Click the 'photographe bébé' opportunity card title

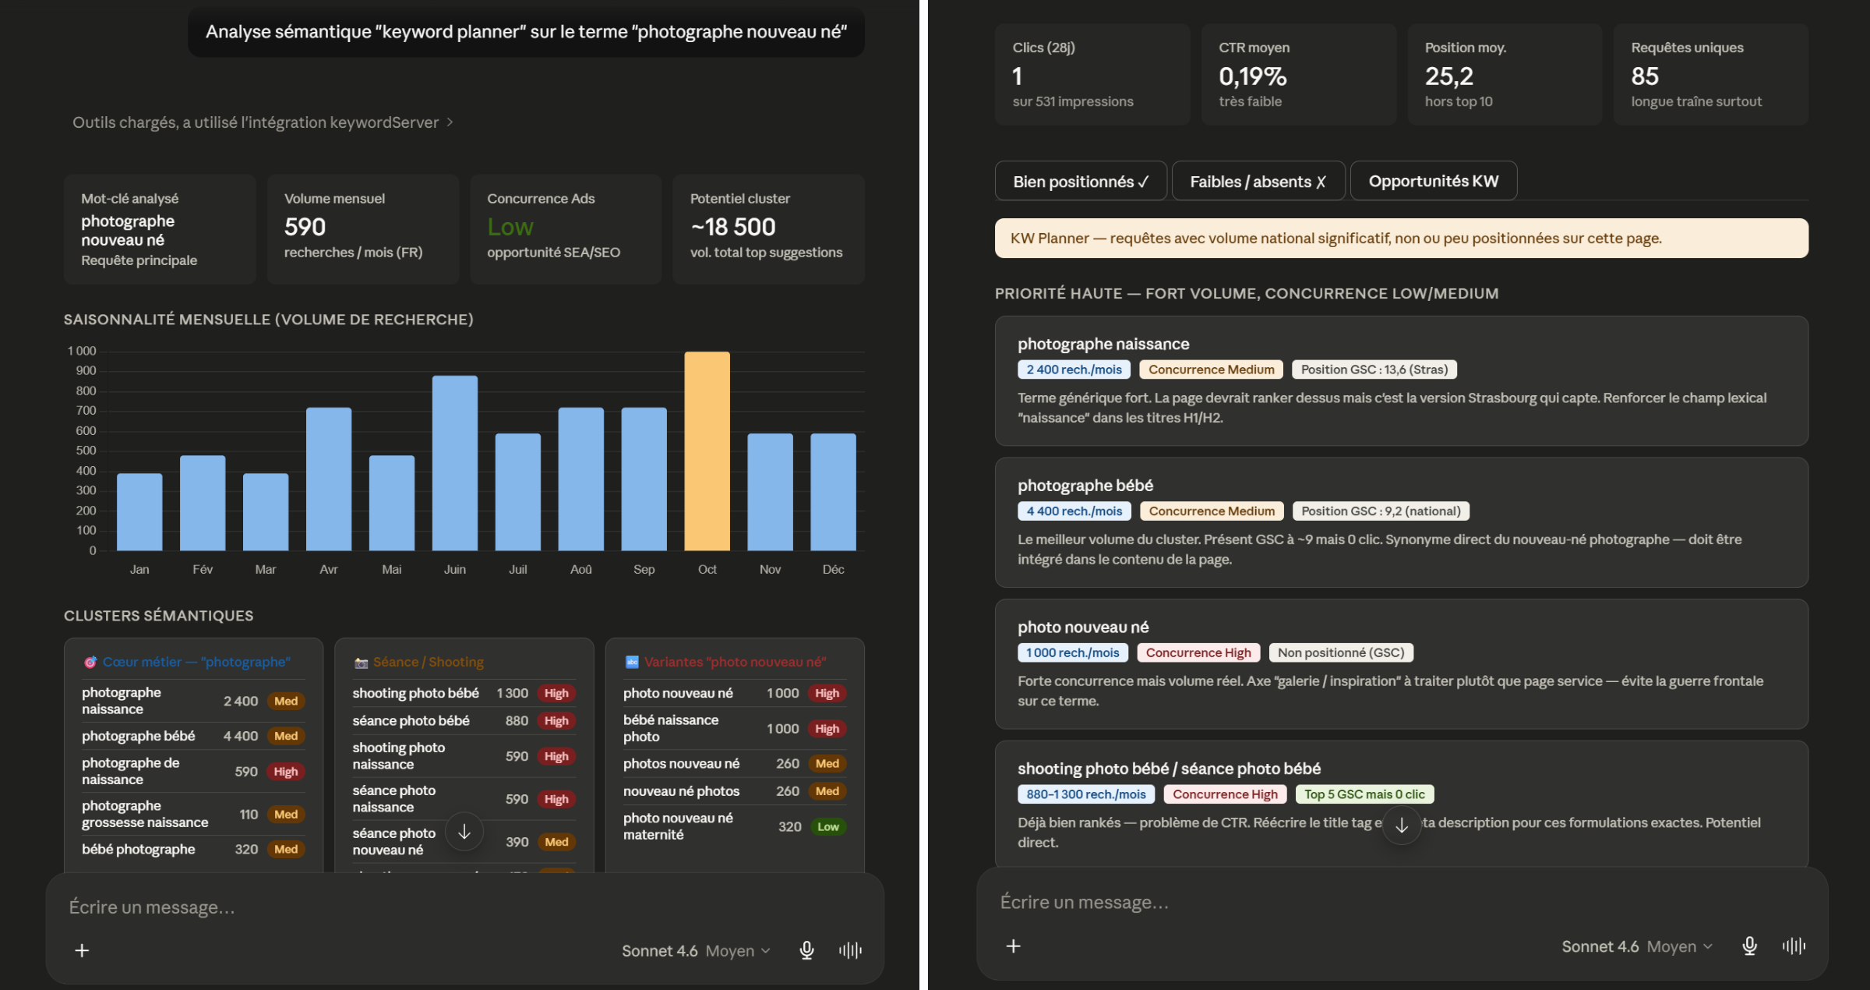tap(1085, 485)
